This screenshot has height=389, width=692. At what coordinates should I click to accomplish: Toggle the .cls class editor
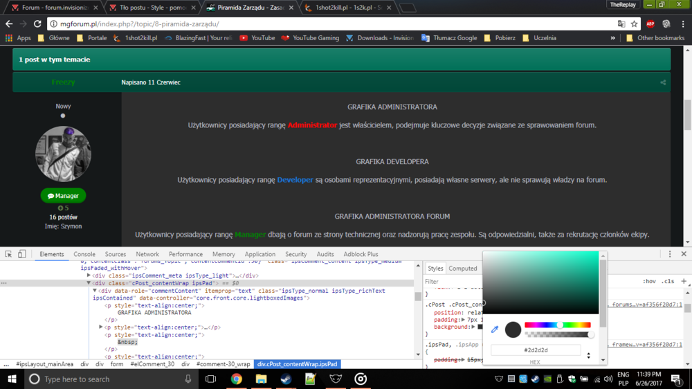tap(669, 281)
